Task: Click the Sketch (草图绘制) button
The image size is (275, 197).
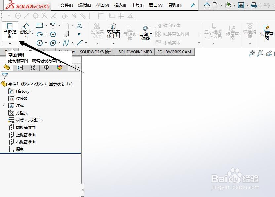Action: point(10,31)
